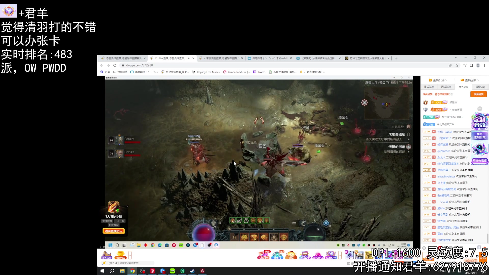Close the Cnzlike直播 tab

point(193,58)
